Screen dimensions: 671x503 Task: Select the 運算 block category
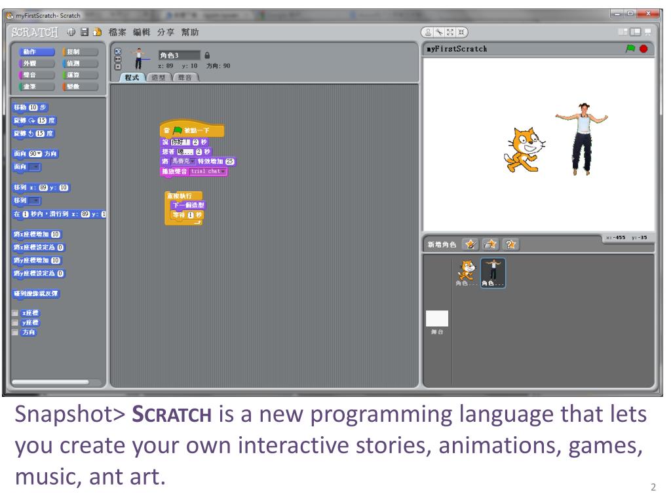81,75
